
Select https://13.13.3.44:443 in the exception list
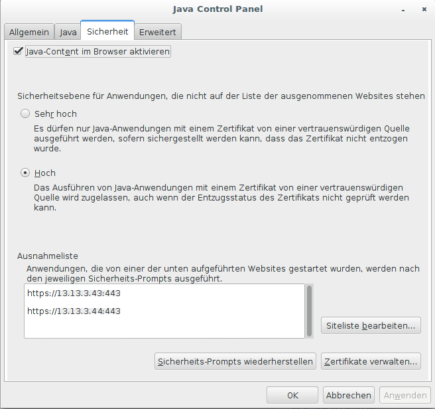click(x=74, y=311)
